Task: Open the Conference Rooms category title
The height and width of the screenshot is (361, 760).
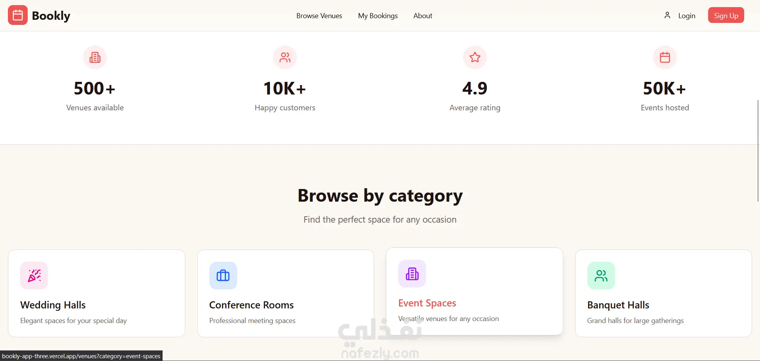Action: [251, 305]
